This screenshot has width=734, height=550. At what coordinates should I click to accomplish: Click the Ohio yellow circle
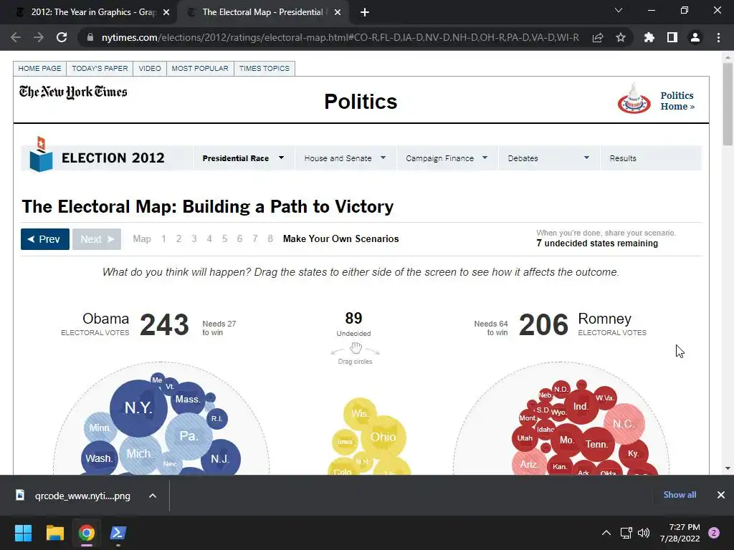(x=383, y=437)
